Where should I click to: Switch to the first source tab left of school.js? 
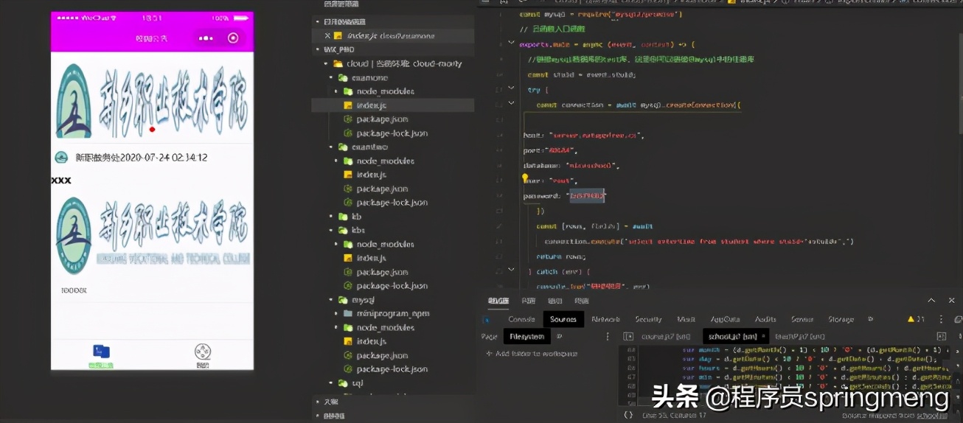665,336
